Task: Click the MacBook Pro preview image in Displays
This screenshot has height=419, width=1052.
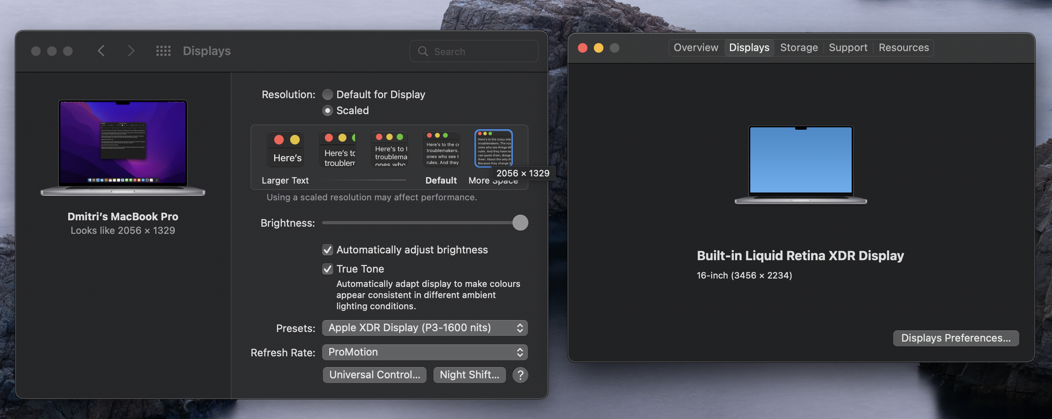Action: [123, 148]
